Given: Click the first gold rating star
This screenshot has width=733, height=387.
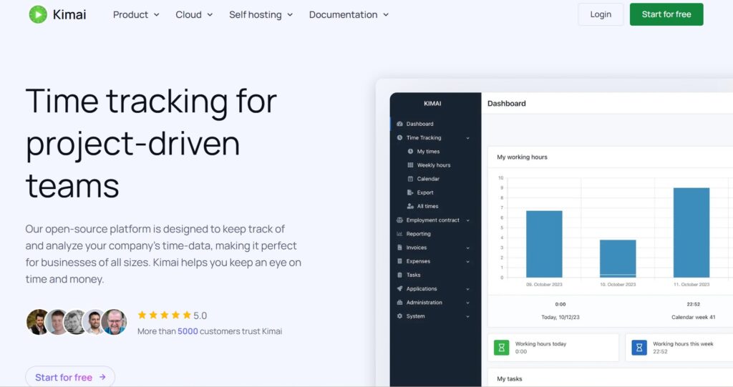Looking at the screenshot, I should click(x=142, y=315).
